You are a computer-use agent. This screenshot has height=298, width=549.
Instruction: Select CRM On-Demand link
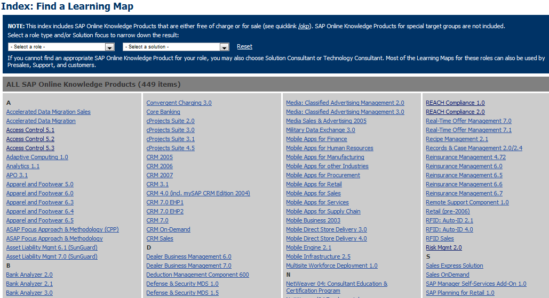pyautogui.click(x=168, y=229)
